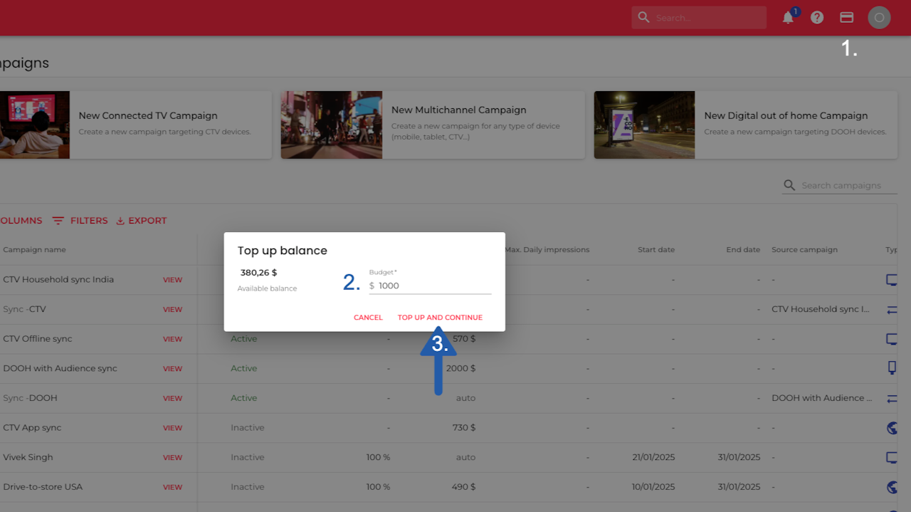Open Filters panel
Image resolution: width=911 pixels, height=512 pixels.
[80, 221]
